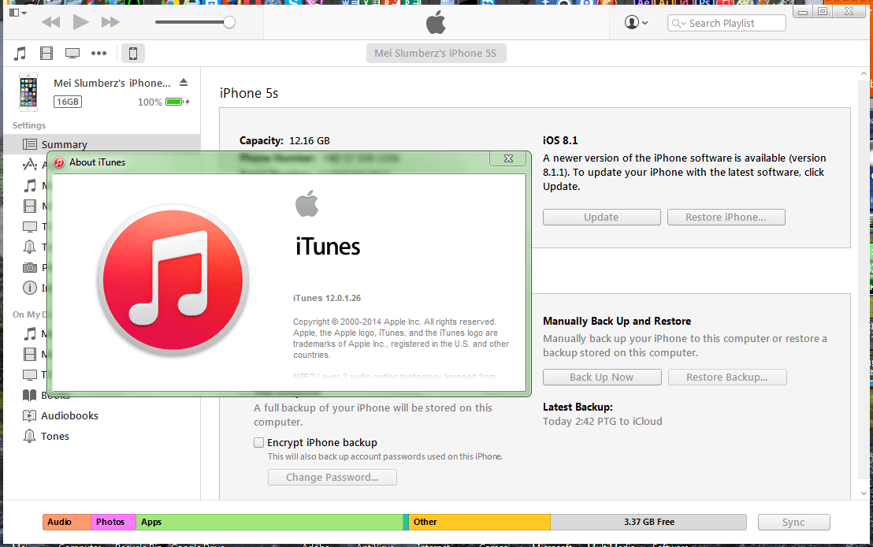The height and width of the screenshot is (547, 873).
Task: Enable Encrypt iPhone backup checkbox
Action: click(258, 442)
